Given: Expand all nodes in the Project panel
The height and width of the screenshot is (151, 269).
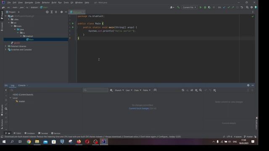Looking at the screenshot, I should [51, 12].
